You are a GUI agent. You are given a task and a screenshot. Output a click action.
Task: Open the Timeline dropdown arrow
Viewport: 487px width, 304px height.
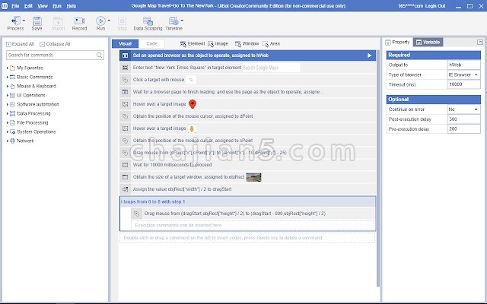pyautogui.click(x=182, y=21)
